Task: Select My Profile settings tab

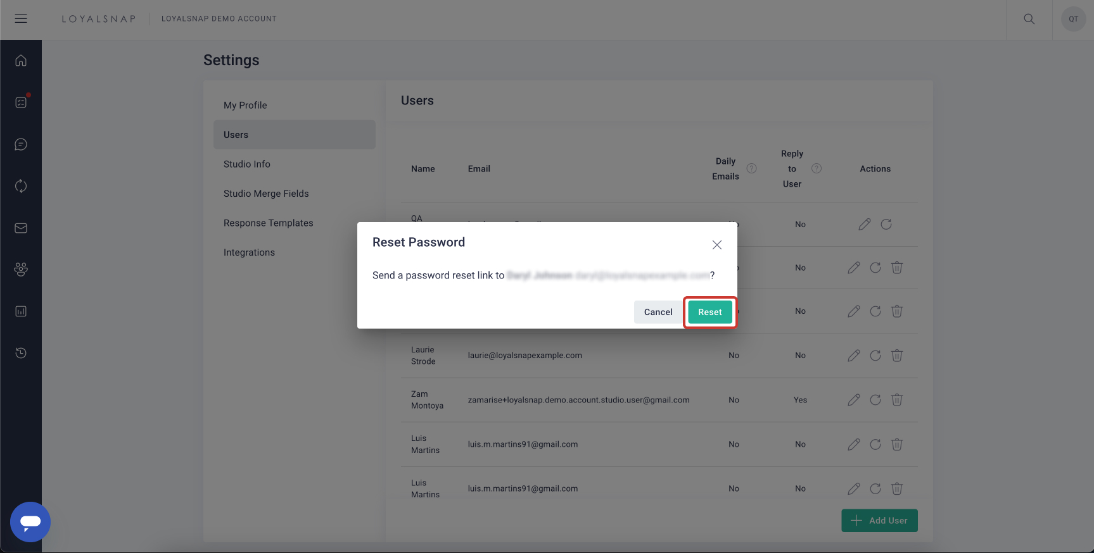Action: pos(245,105)
